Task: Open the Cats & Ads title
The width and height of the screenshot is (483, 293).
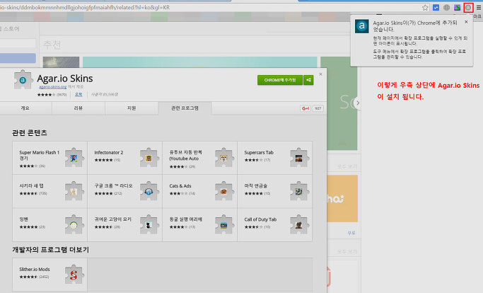Action: (x=180, y=186)
